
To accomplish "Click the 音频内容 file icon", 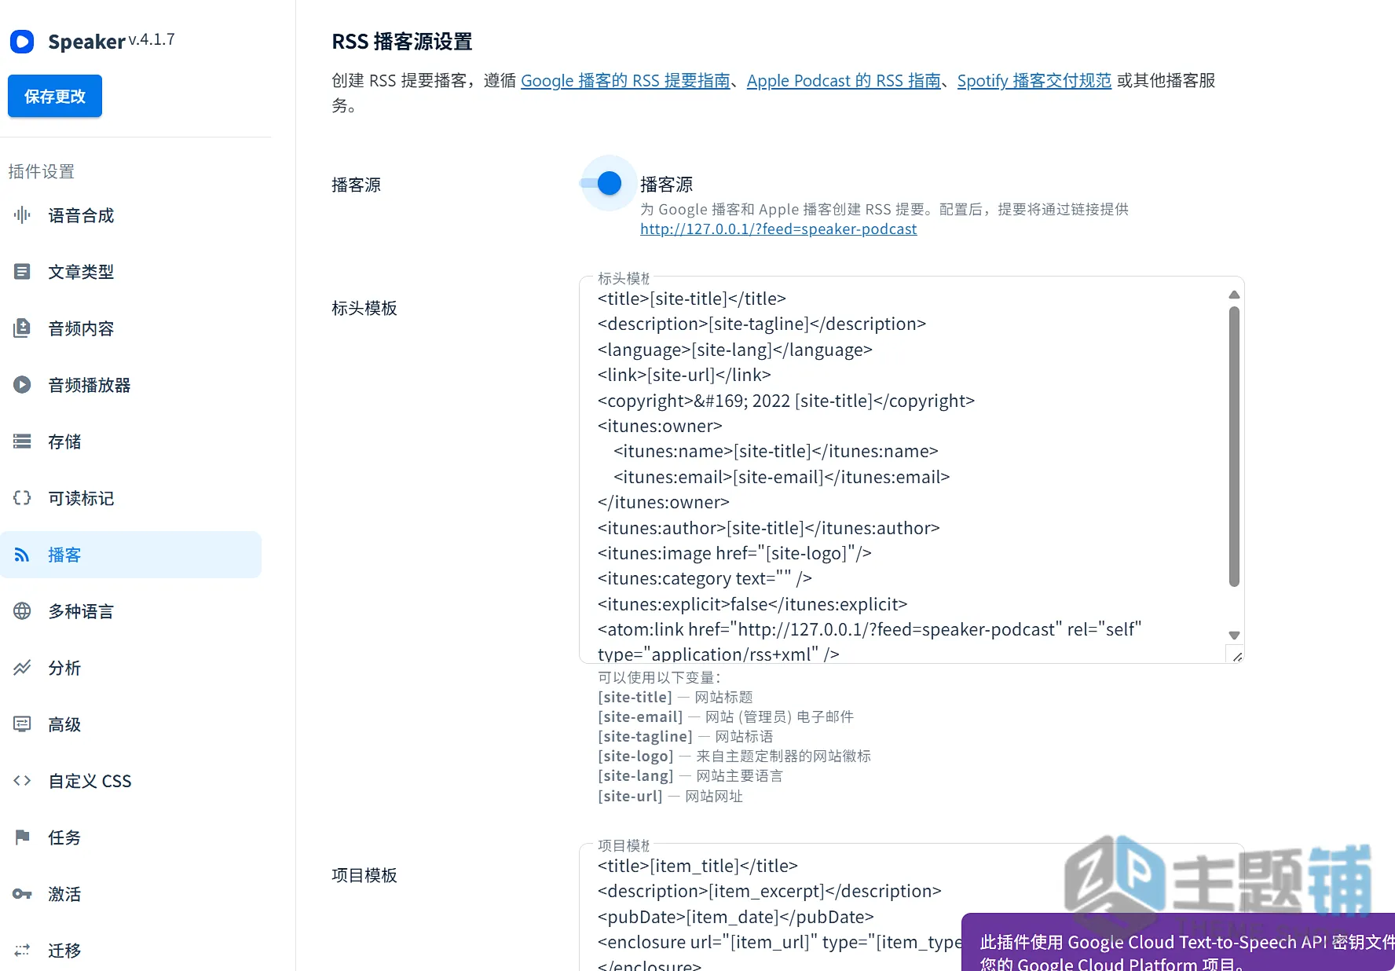I will point(22,328).
